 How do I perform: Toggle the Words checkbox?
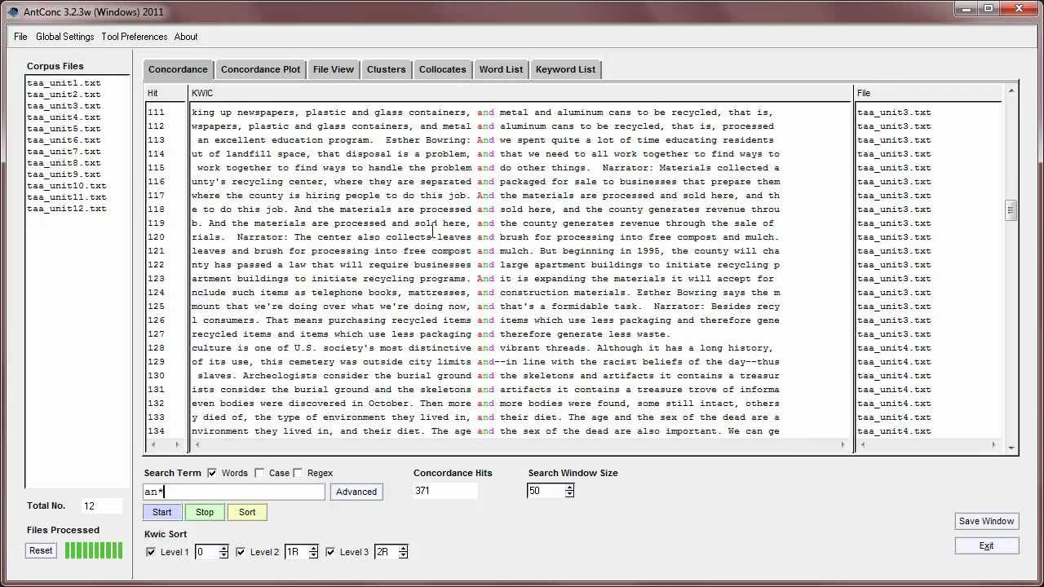[x=212, y=473]
